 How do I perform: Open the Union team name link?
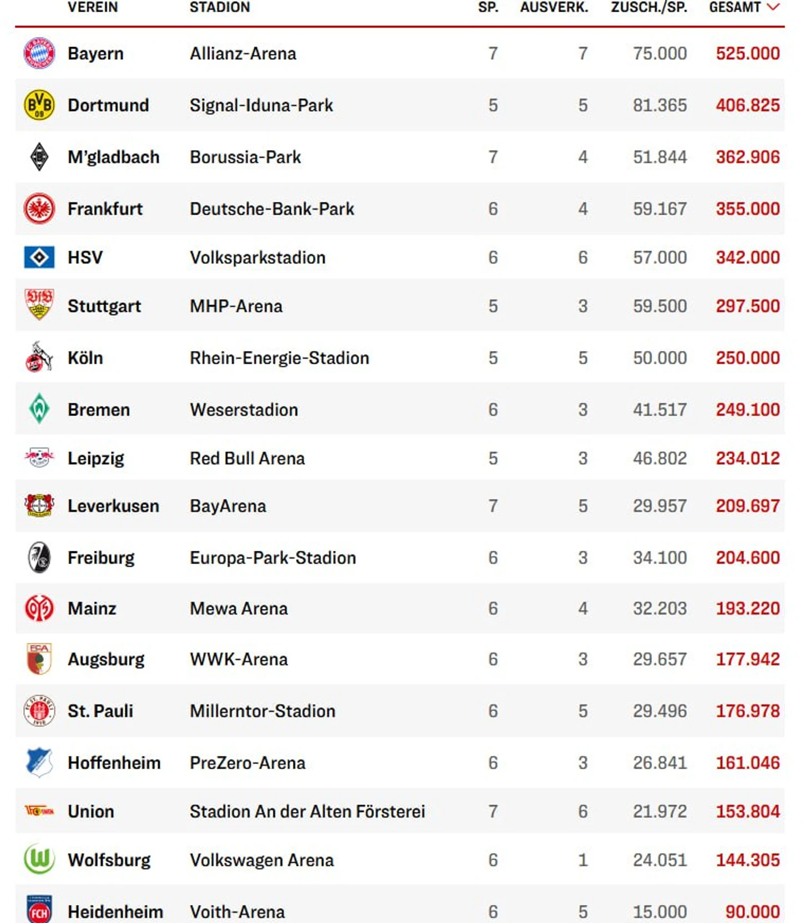click(x=90, y=812)
